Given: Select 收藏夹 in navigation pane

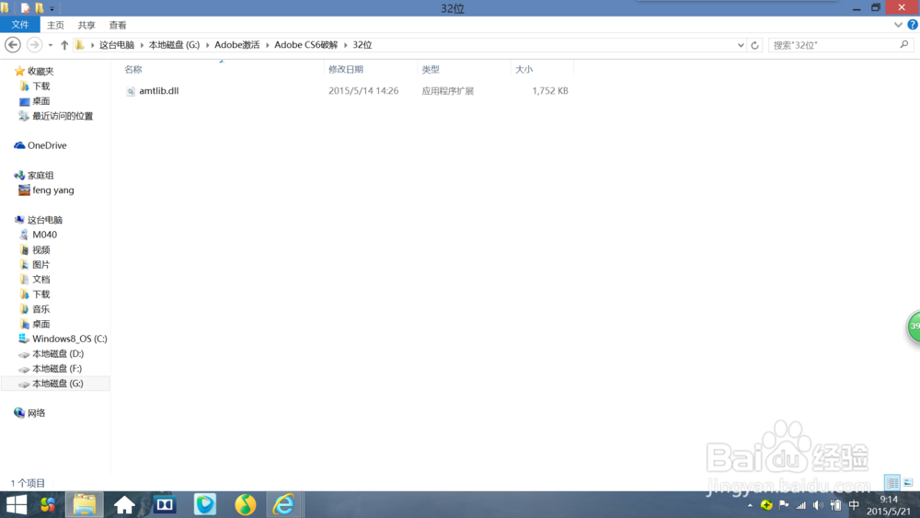Looking at the screenshot, I should (40, 71).
